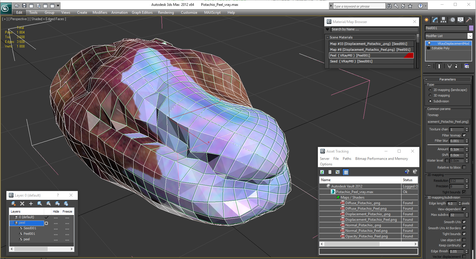The image size is (476, 259).
Task: Open Bitmap Performance and Memory menu
Action: pos(381,159)
